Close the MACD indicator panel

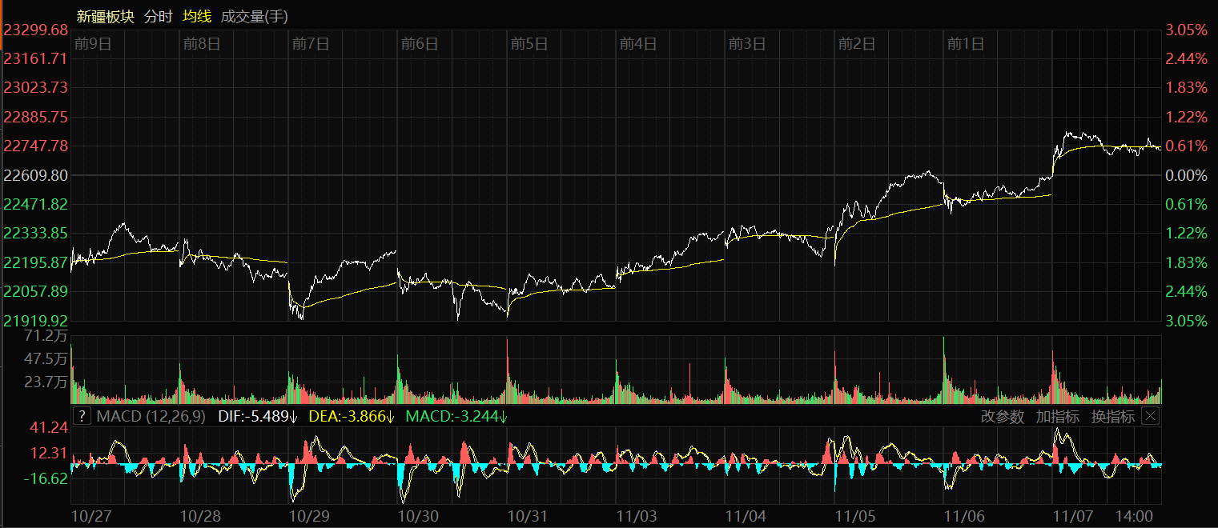pyautogui.click(x=1150, y=416)
